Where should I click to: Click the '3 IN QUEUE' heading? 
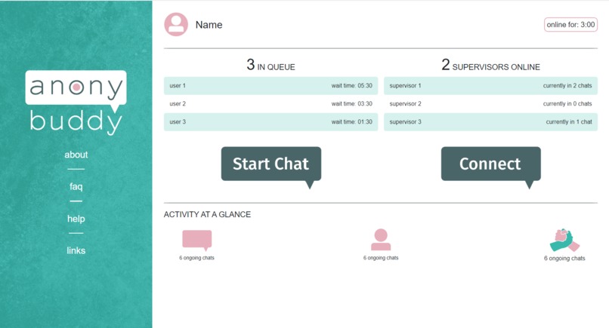(270, 65)
